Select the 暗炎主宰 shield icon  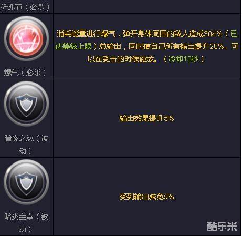click(x=26, y=182)
